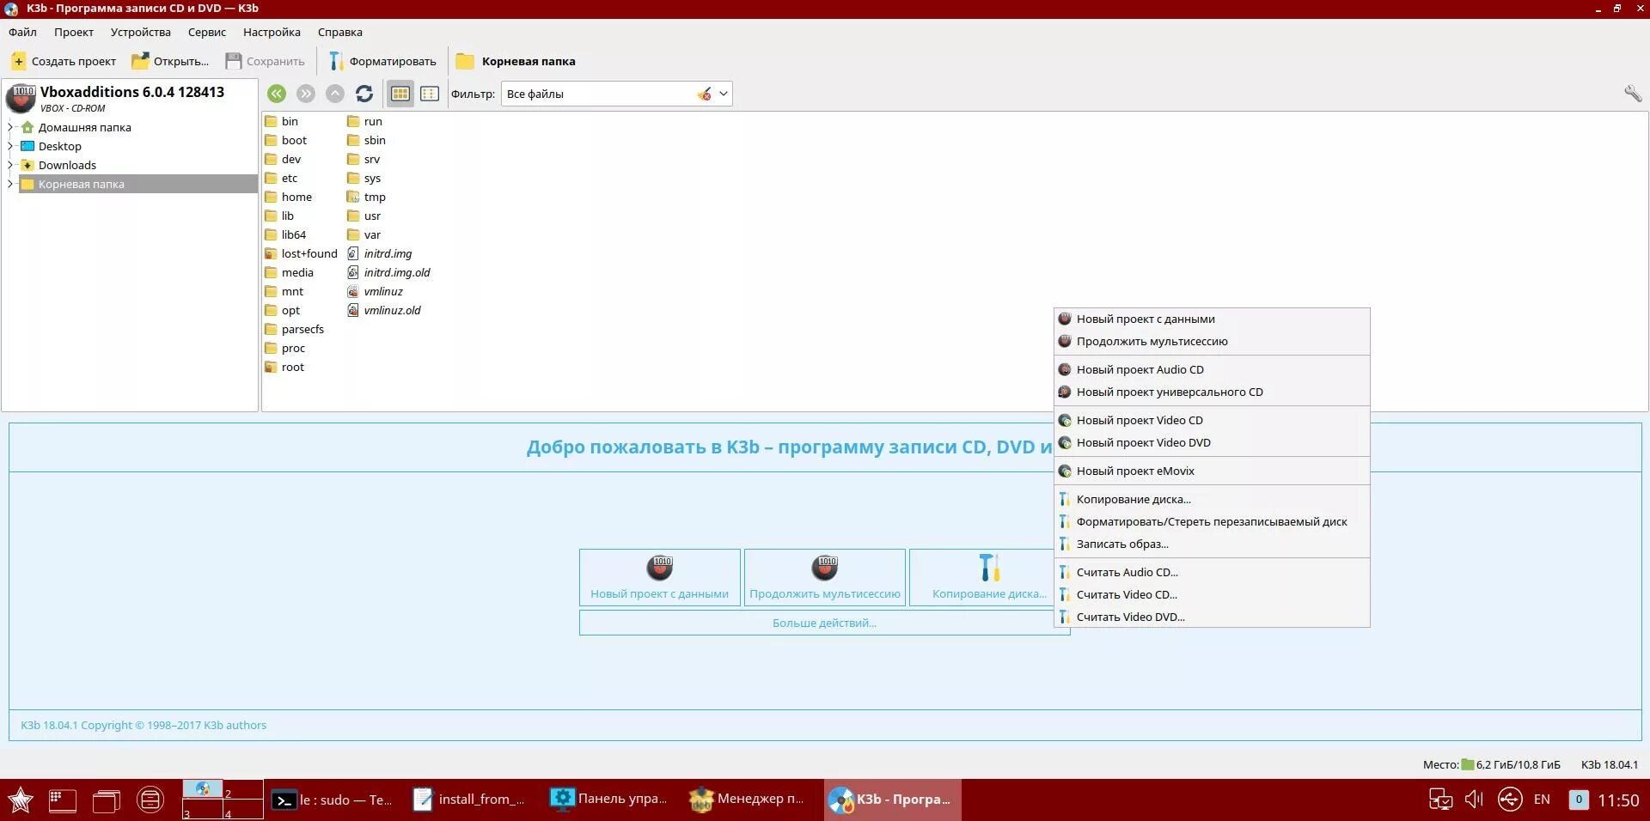
Task: Switch to Панель управления taskbar window
Action: tap(609, 800)
